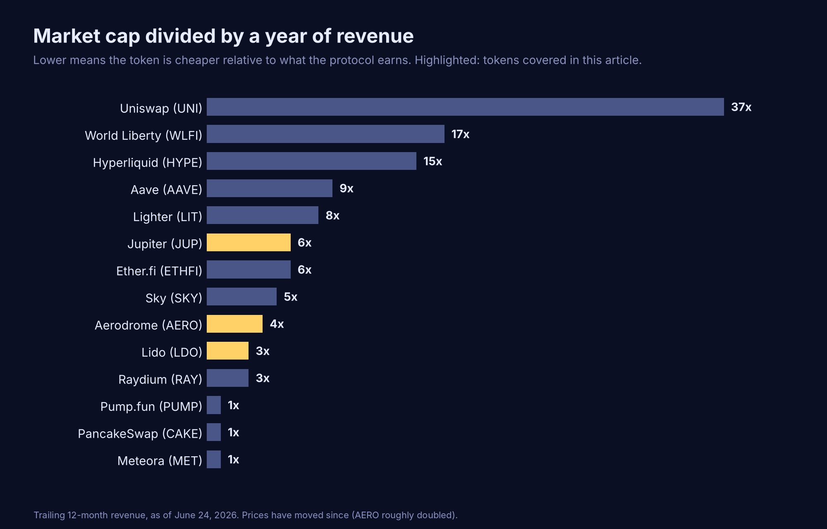The height and width of the screenshot is (529, 827).
Task: Click the highlighted Aerodrome (AERO) bar
Action: pyautogui.click(x=234, y=324)
